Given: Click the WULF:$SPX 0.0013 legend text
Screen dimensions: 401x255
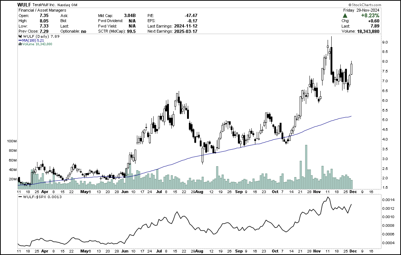Looking at the screenshot, I should 42,197.
